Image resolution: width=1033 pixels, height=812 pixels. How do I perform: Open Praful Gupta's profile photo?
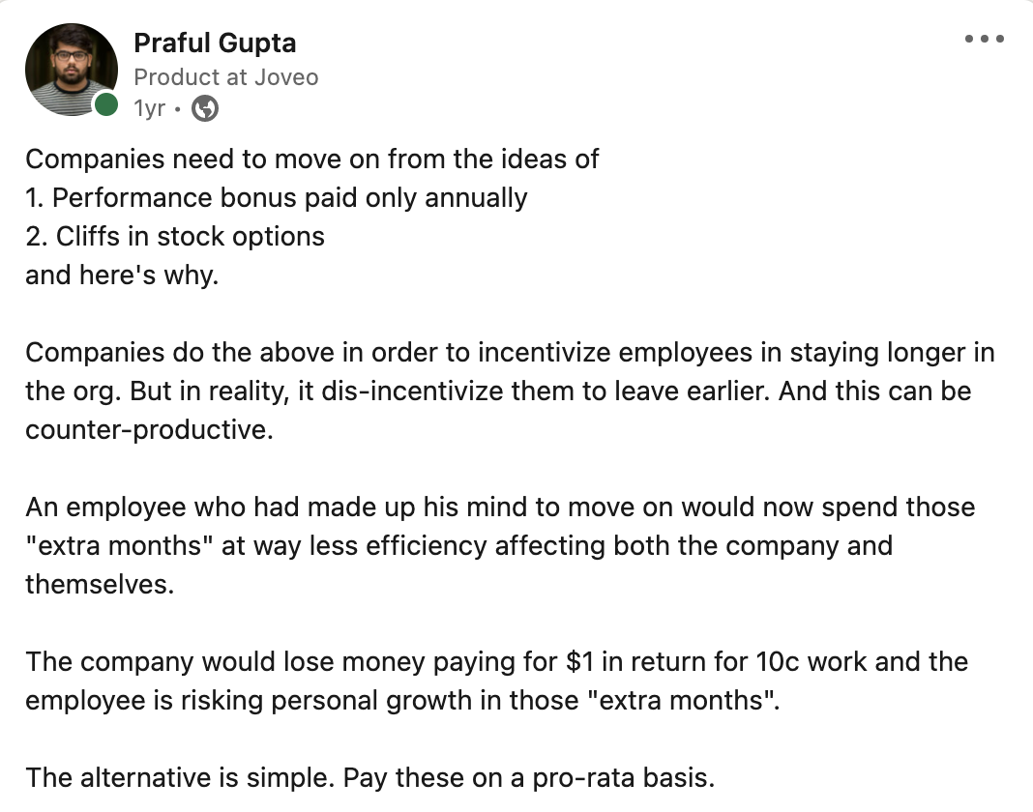point(71,68)
